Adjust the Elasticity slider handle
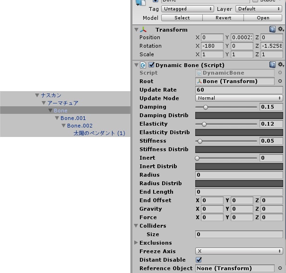Image resolution: width=286 pixels, height=273 pixels. [204, 124]
